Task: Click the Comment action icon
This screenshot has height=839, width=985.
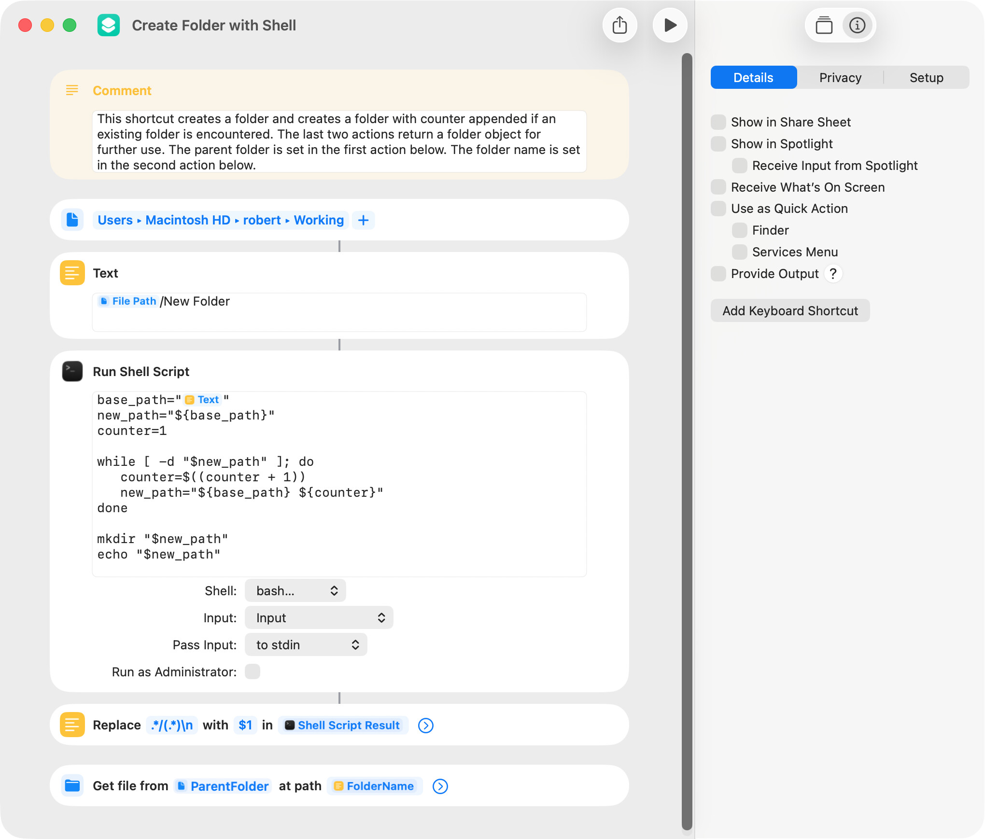Action: point(72,90)
